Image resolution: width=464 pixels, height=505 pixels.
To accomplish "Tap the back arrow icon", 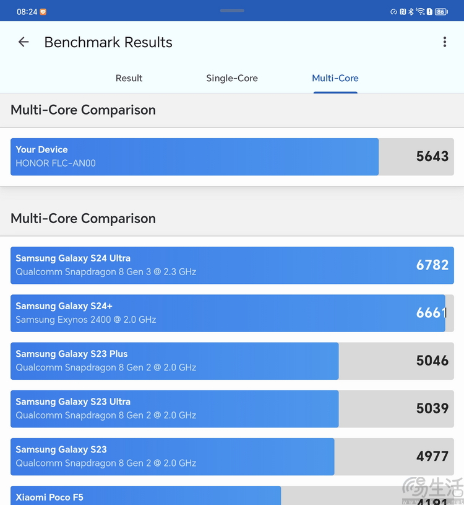I will [x=24, y=42].
